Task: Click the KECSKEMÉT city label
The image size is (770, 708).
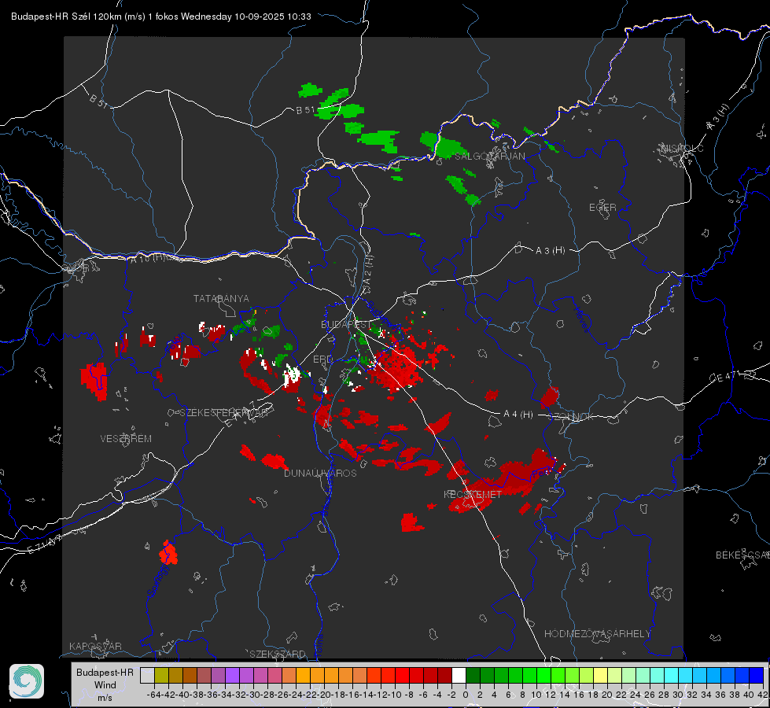Action: [473, 494]
